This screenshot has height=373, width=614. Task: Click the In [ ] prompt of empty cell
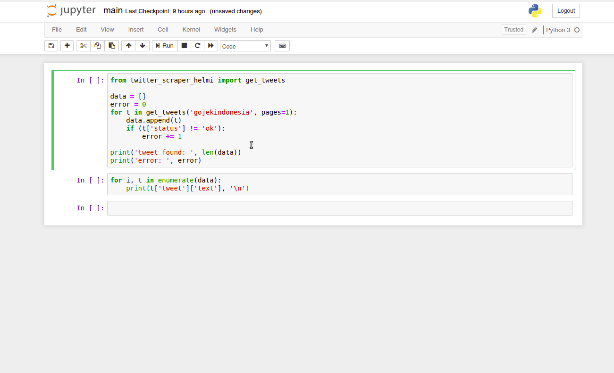[x=90, y=208]
